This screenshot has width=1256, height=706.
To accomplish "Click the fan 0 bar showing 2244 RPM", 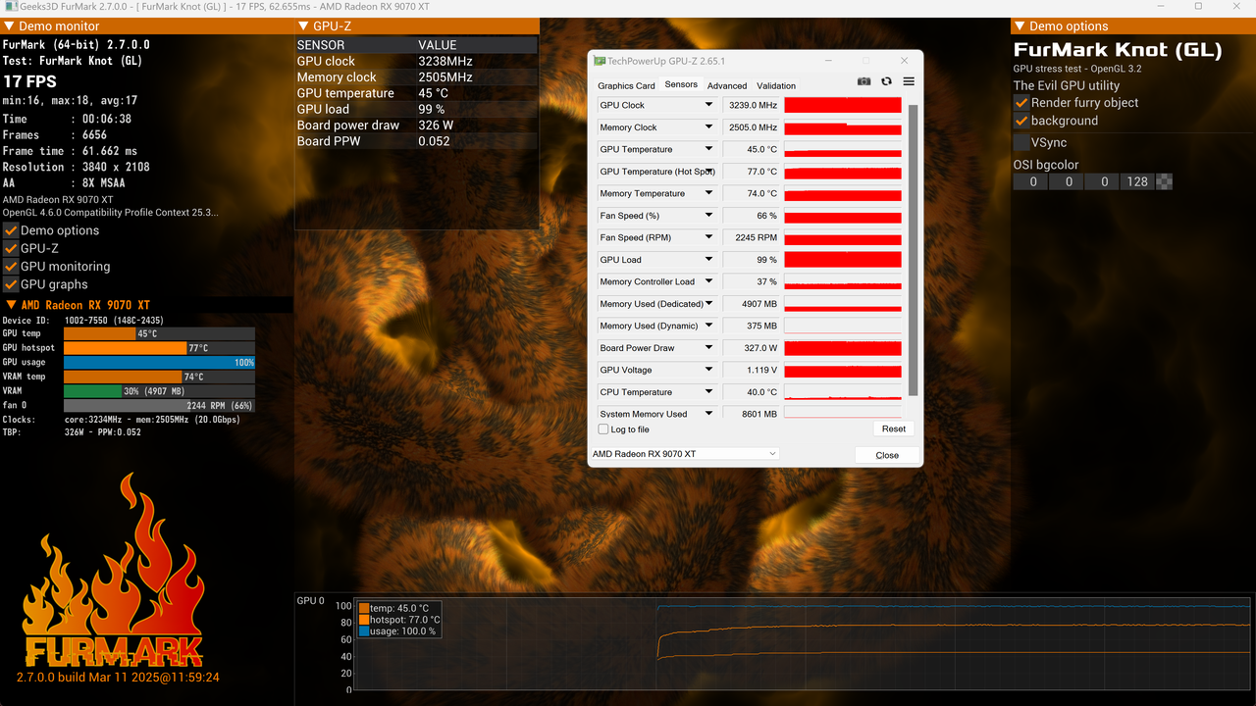I will 159,405.
